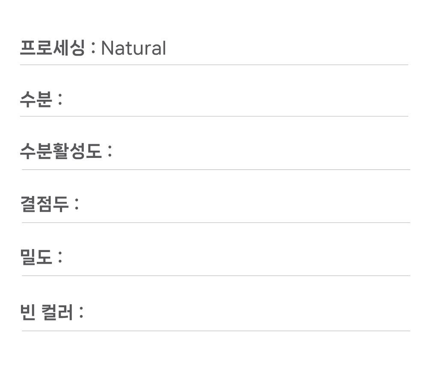Click the 수분활성도 label

[61, 151]
